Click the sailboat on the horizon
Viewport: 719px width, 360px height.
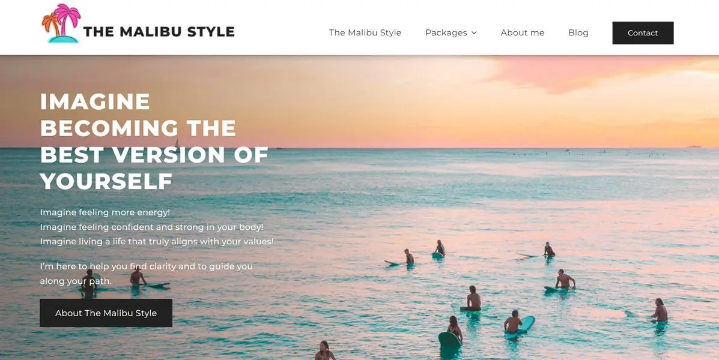[177, 143]
